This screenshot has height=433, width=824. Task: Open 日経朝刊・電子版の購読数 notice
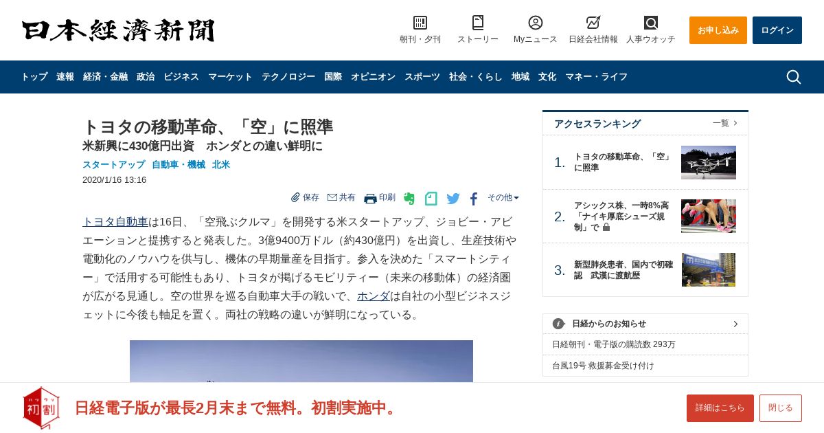[x=614, y=344]
